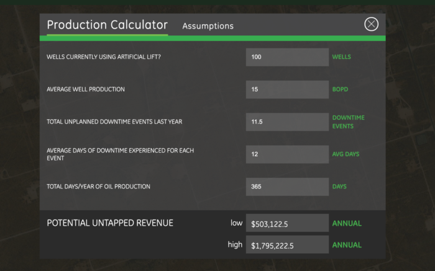Click the wells count field showing 100

(287, 57)
